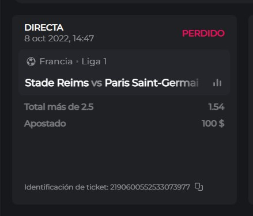Open the Francia country link
Screen dimensions: 253x216
coord(56,61)
